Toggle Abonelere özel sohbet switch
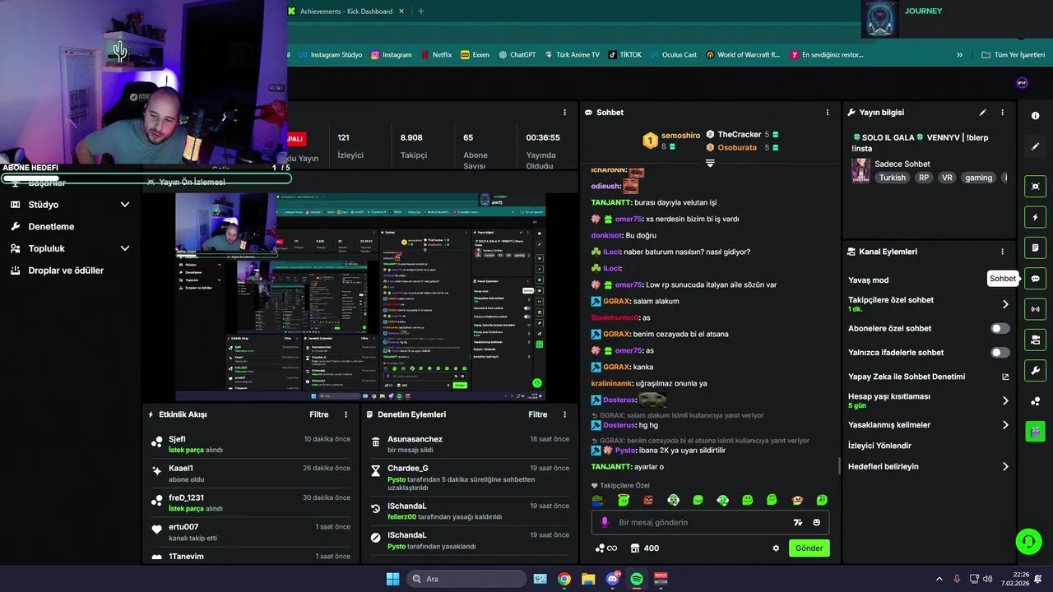The width and height of the screenshot is (1053, 592). point(1000,328)
